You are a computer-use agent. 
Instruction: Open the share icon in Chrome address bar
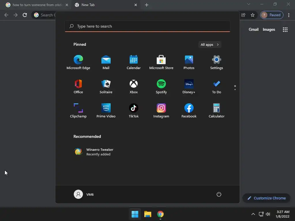click(243, 15)
